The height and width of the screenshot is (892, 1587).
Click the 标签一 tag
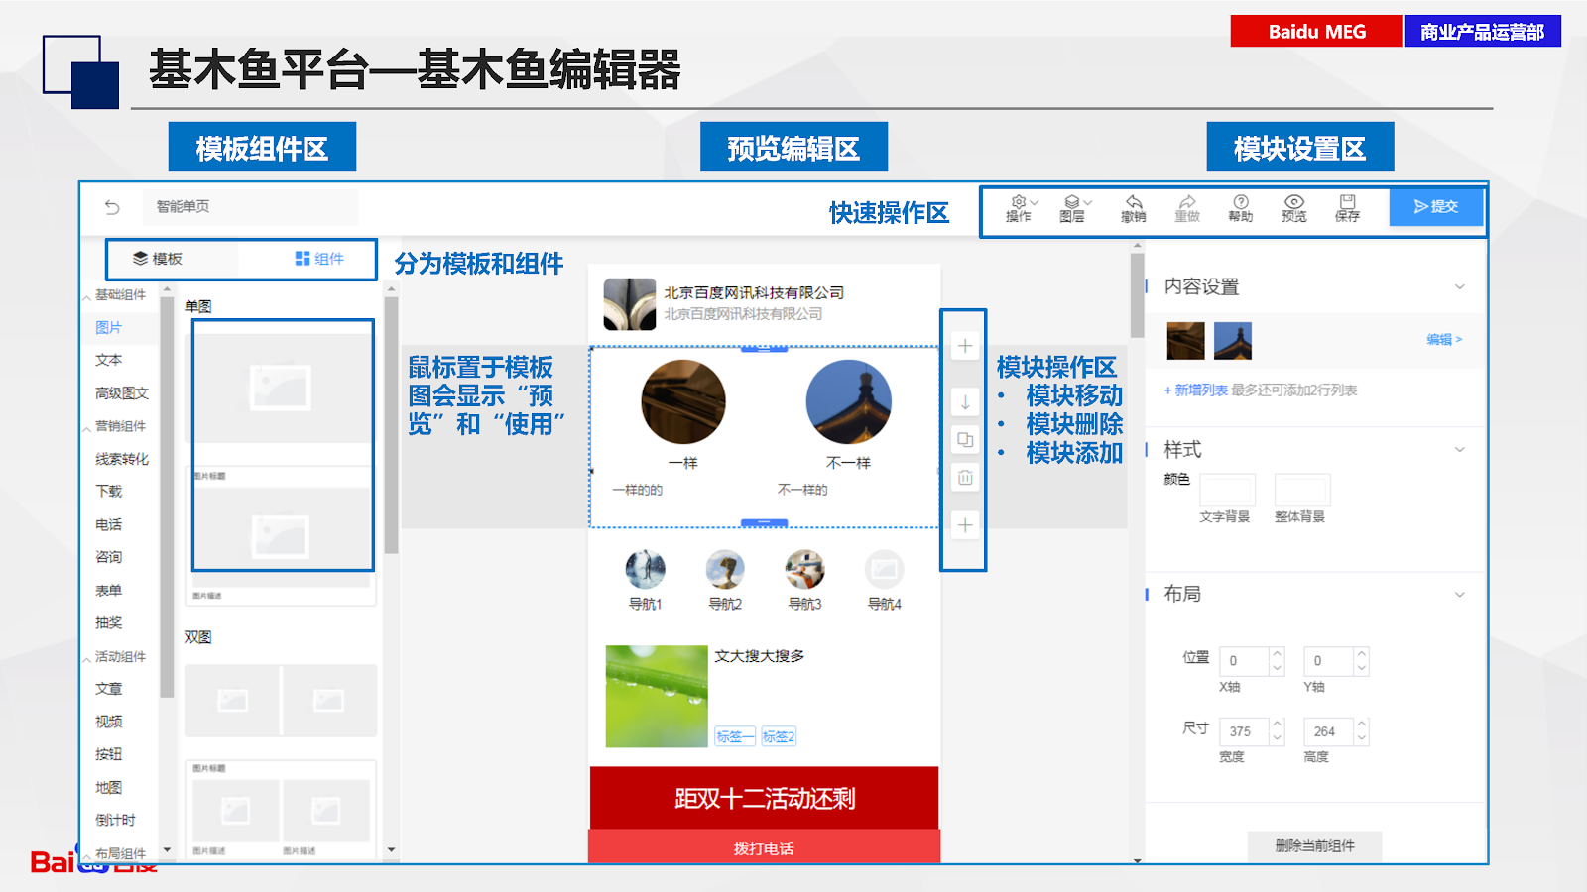[x=735, y=736]
